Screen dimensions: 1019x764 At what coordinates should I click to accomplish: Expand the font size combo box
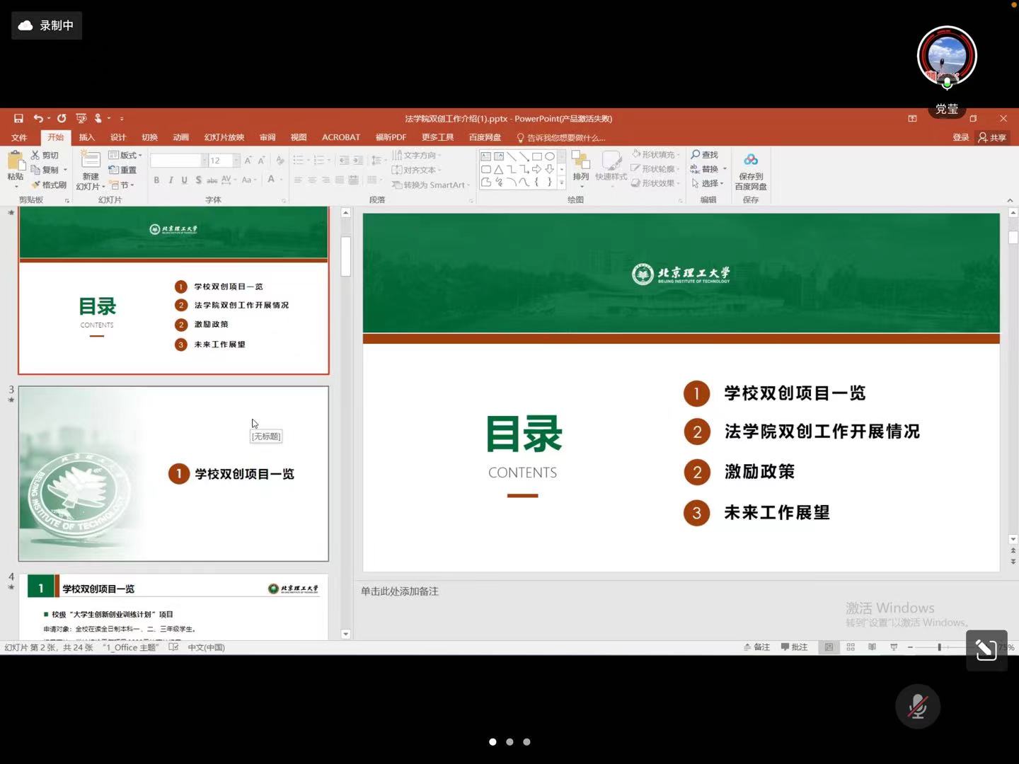point(236,161)
